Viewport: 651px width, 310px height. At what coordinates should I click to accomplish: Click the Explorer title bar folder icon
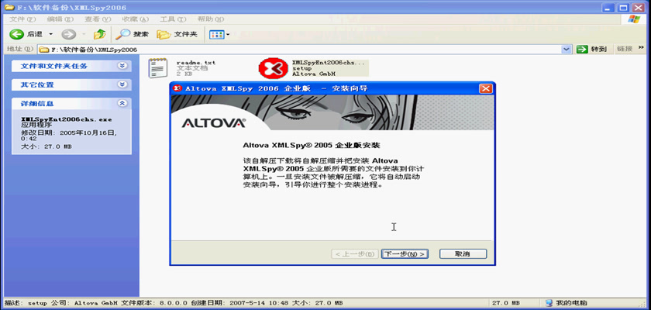(9, 7)
